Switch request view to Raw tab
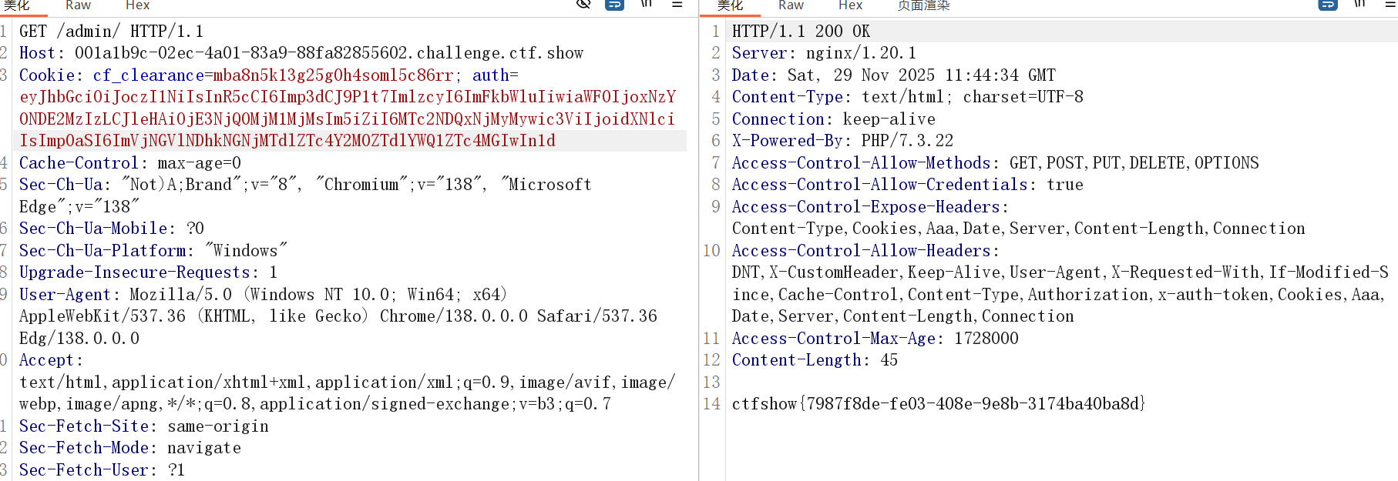1398x481 pixels. (x=78, y=5)
